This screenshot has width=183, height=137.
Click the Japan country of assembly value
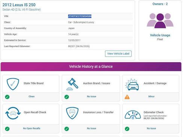pyautogui.click(x=71, y=28)
